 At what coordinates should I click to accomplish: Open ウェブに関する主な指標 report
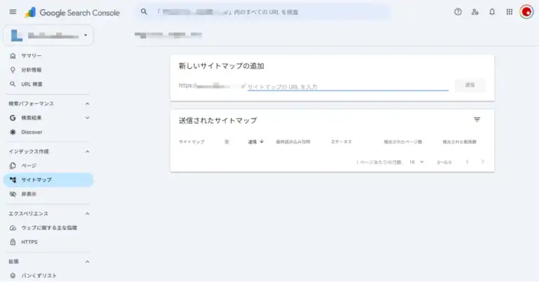(49, 228)
